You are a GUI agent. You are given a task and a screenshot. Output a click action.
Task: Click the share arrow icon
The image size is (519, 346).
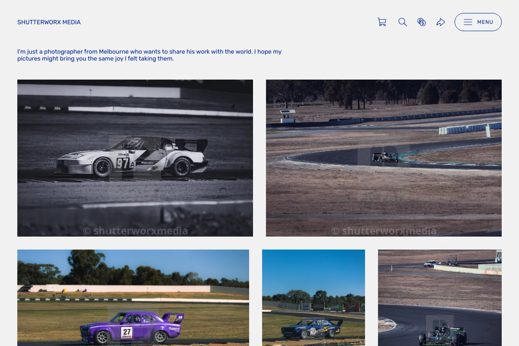(x=441, y=22)
